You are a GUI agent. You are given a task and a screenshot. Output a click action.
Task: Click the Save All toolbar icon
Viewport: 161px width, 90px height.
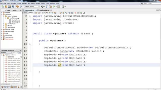click(x=13, y=7)
